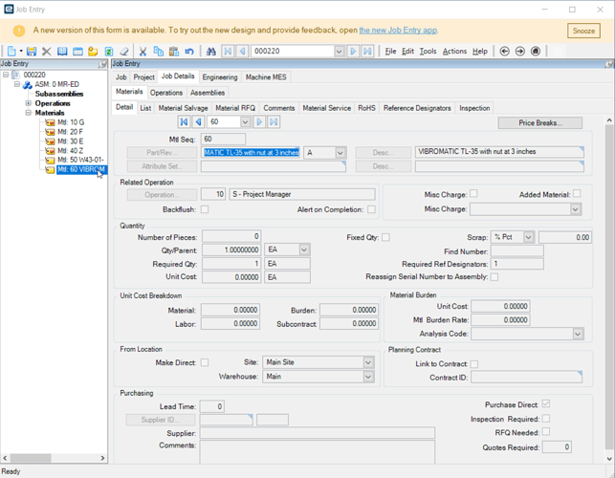Select tree item Mtl: 10 G
Screen dimensions: 615x478
71,122
